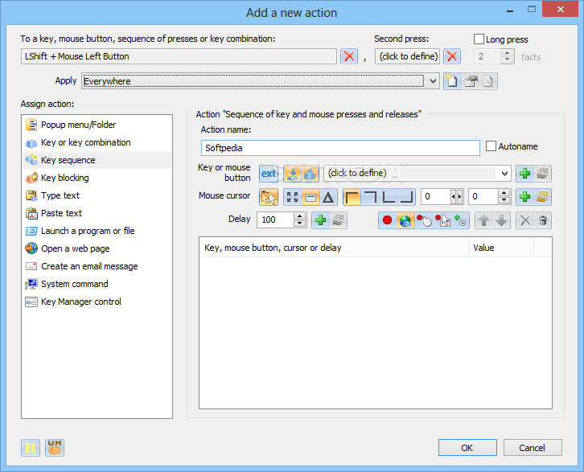Image resolution: width=584 pixels, height=472 pixels.
Task: Click the Action name Softpedia field
Action: (x=340, y=148)
